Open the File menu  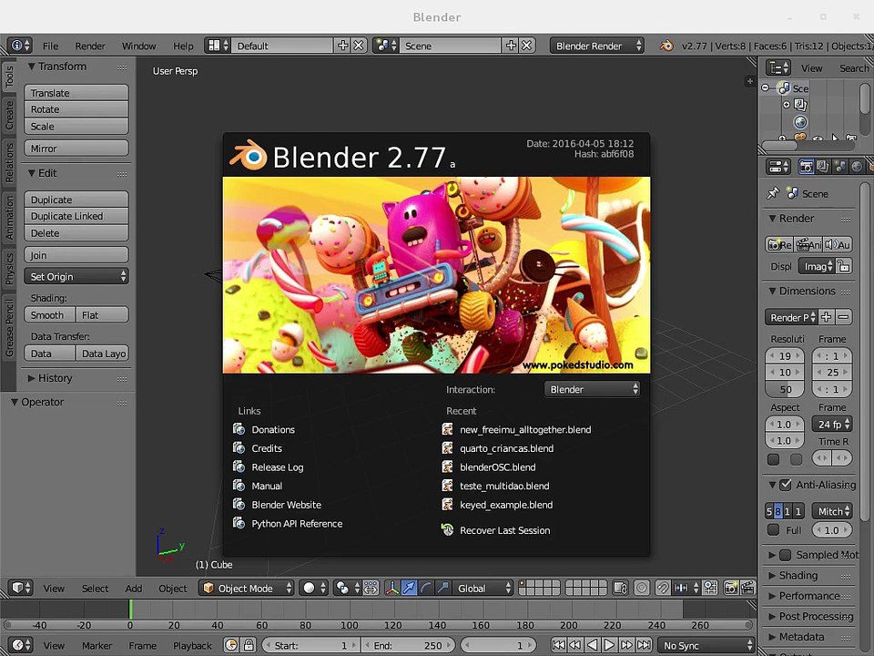tap(50, 46)
